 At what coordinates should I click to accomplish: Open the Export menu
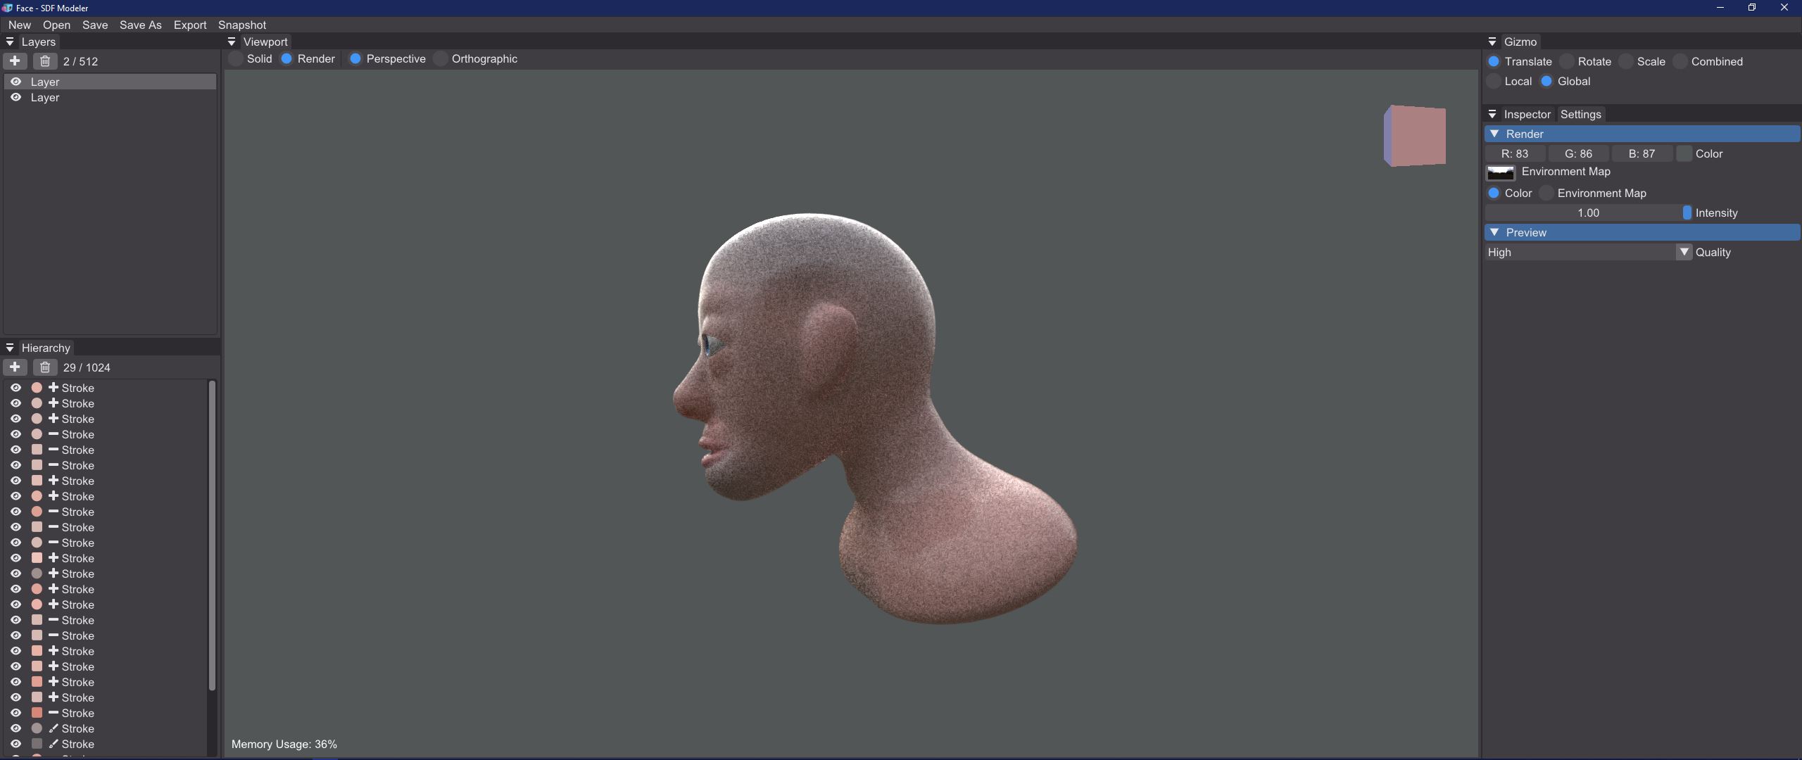pyautogui.click(x=190, y=25)
